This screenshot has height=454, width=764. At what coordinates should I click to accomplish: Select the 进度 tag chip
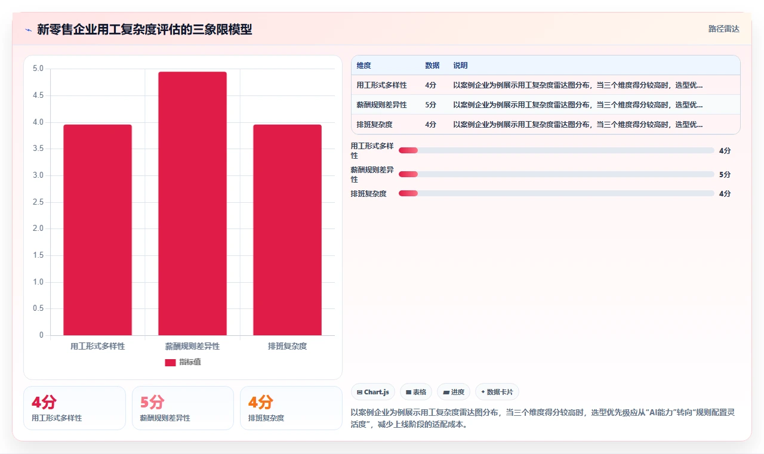tap(454, 392)
